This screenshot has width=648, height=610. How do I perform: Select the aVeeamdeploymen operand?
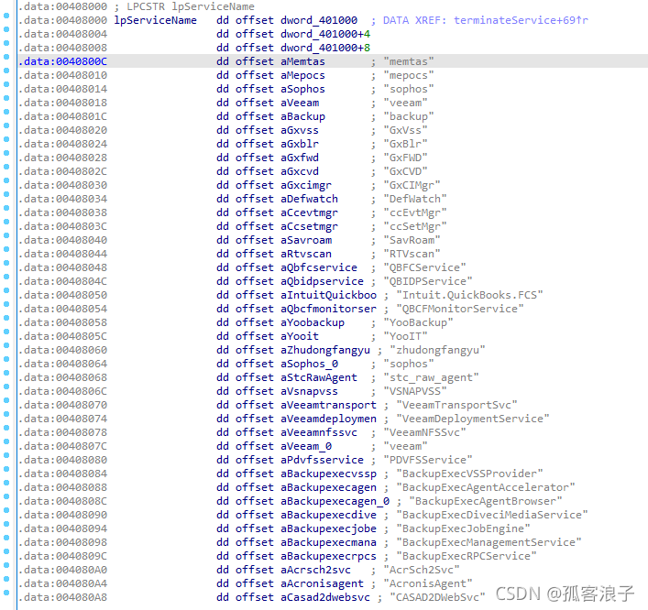(328, 419)
